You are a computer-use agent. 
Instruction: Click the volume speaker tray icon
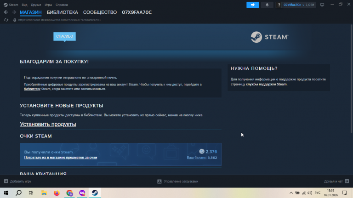click(x=310, y=193)
